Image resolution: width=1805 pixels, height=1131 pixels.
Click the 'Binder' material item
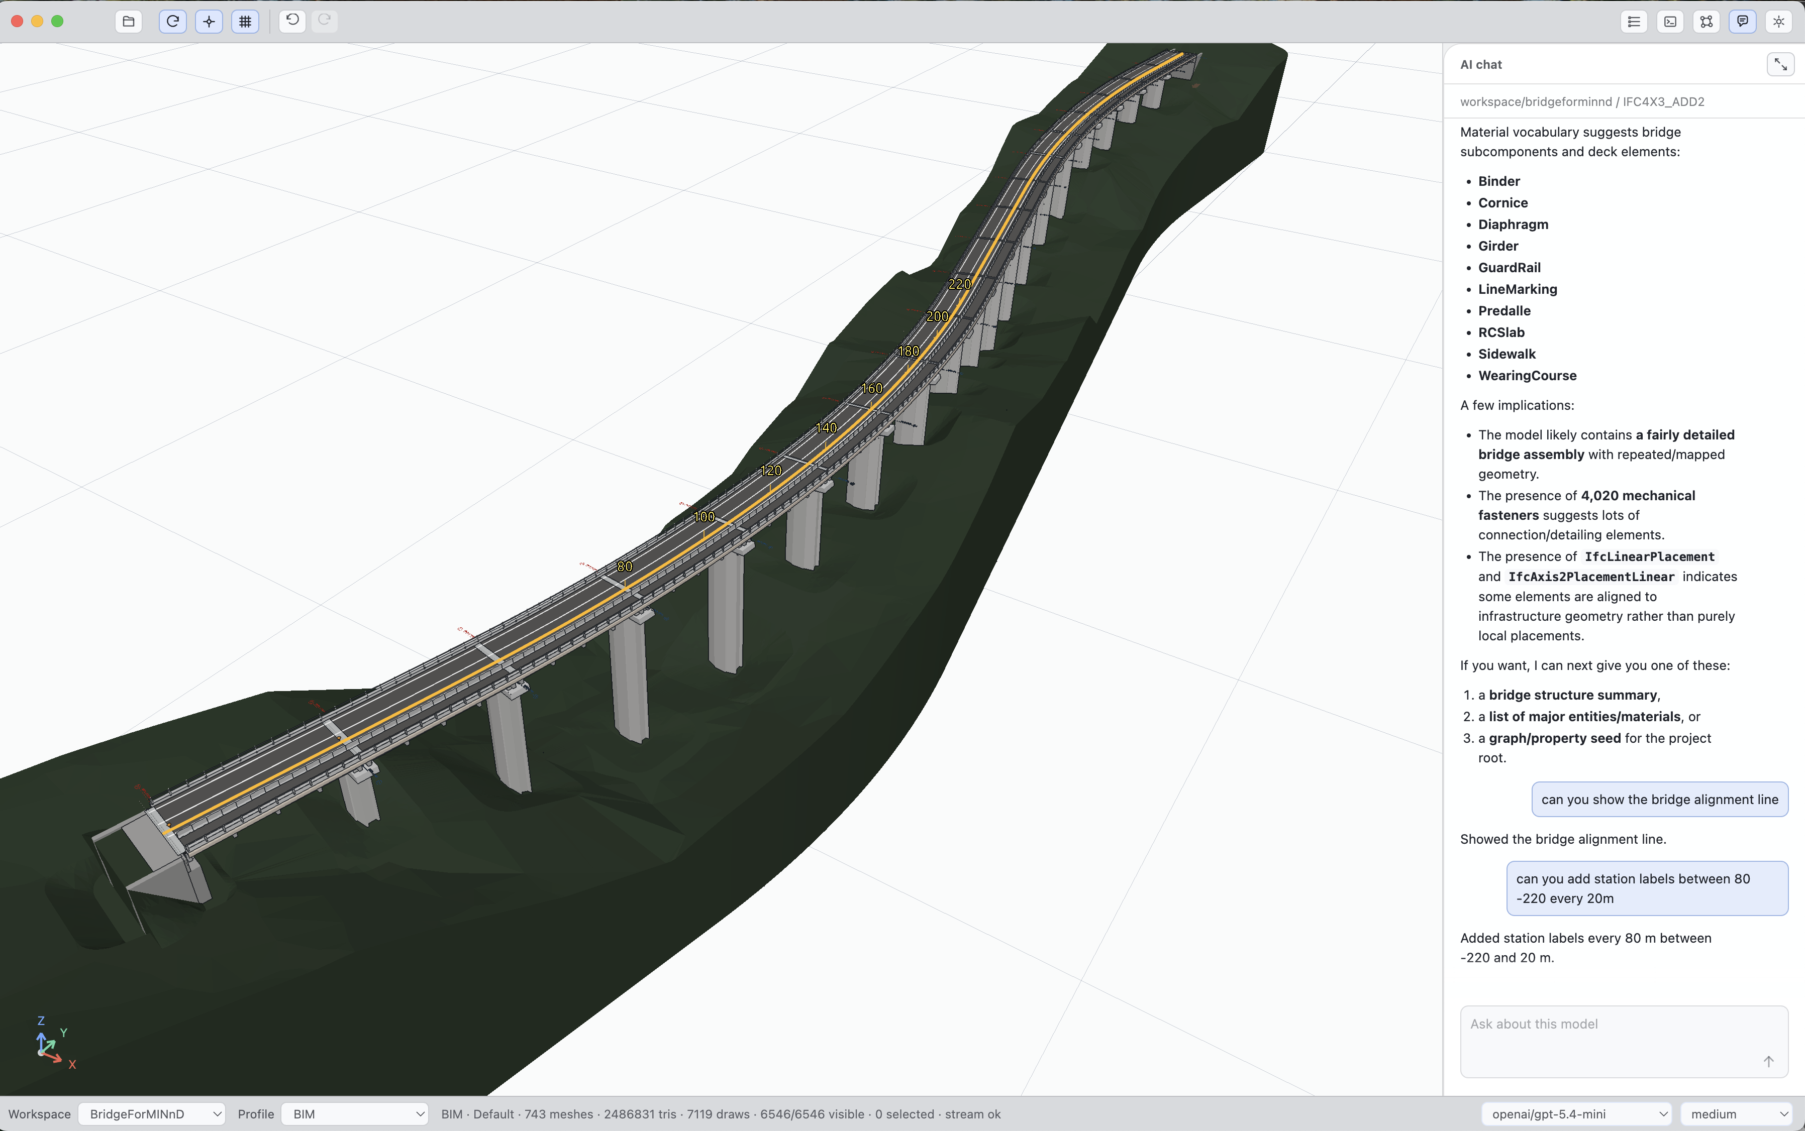pyautogui.click(x=1499, y=181)
